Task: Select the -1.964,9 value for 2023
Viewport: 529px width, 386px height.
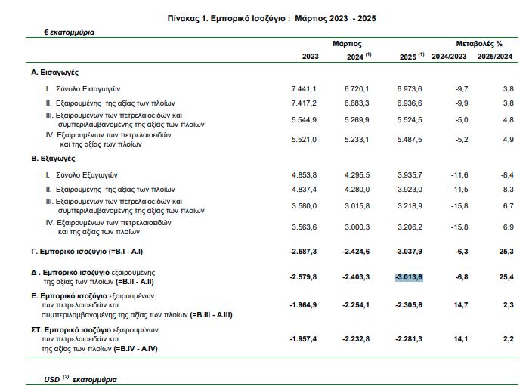Action: pos(304,304)
